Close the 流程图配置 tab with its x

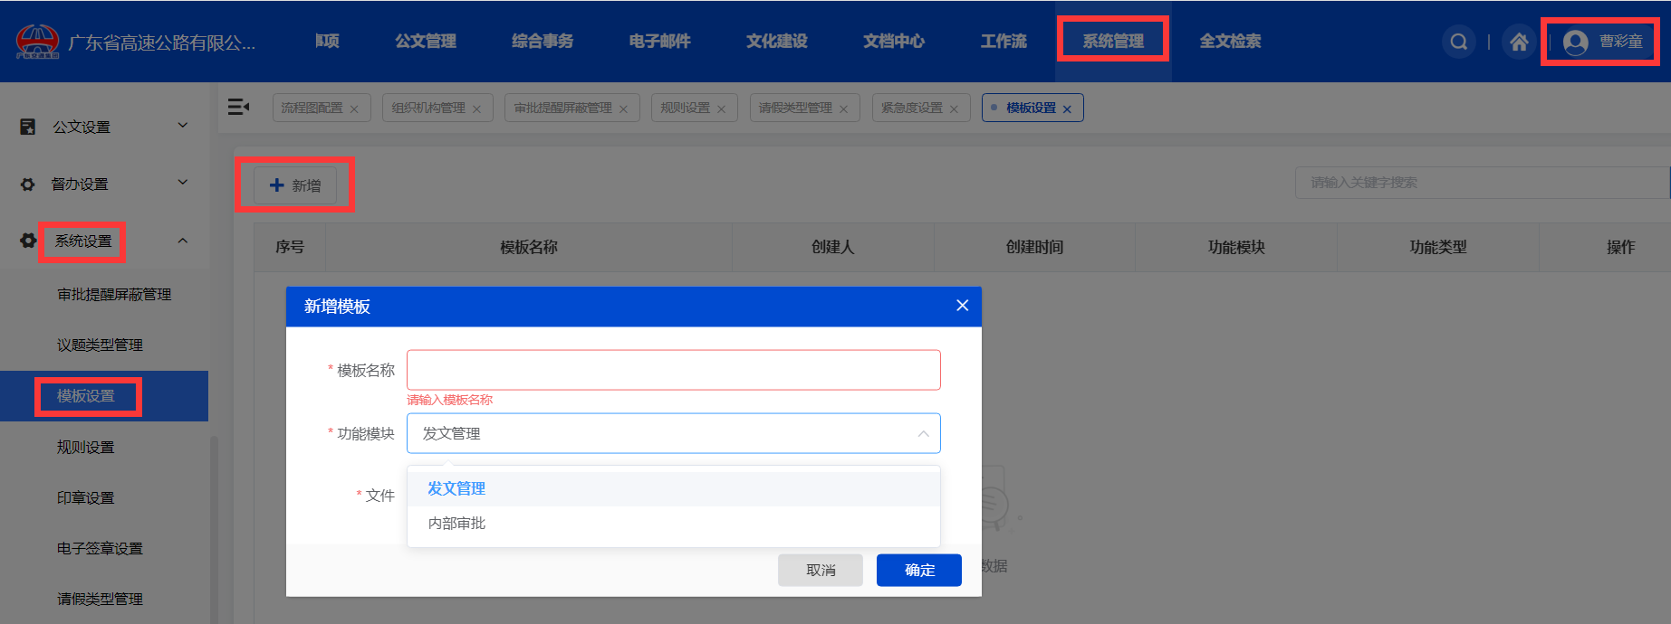point(354,109)
